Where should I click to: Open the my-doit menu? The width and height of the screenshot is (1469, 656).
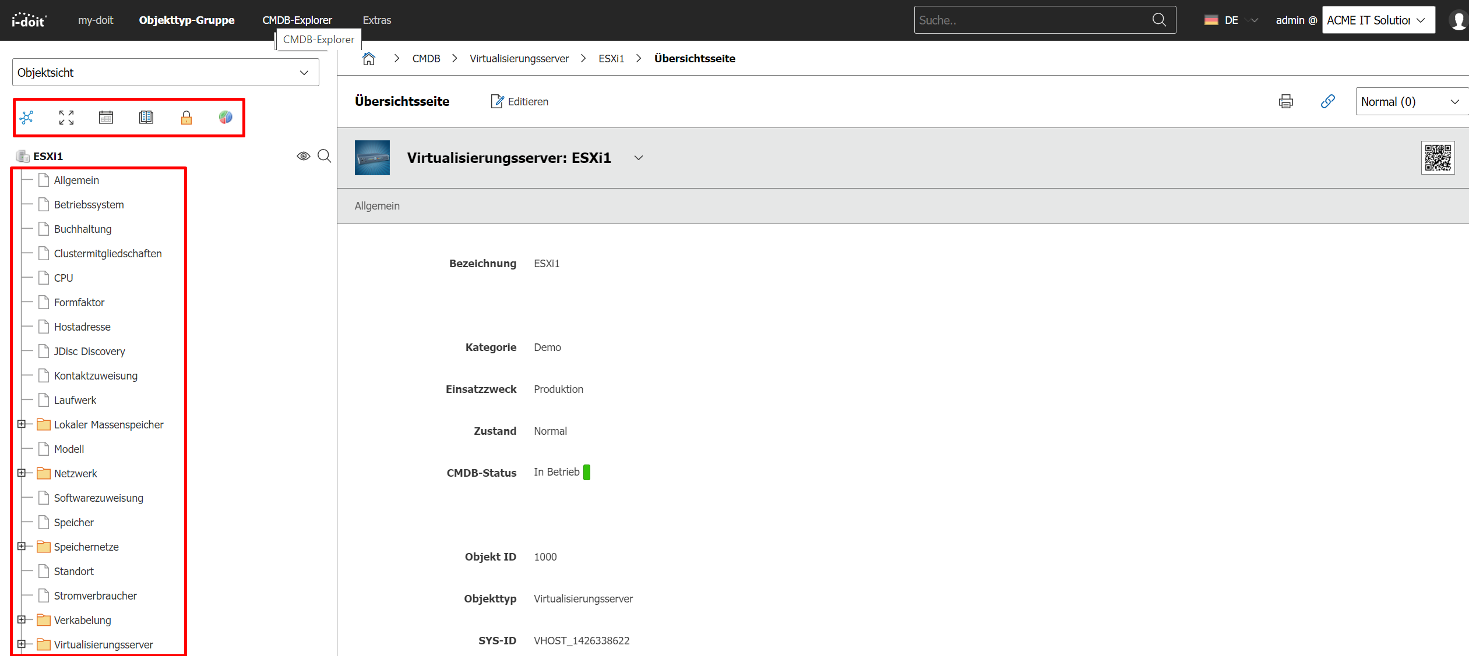(x=96, y=20)
